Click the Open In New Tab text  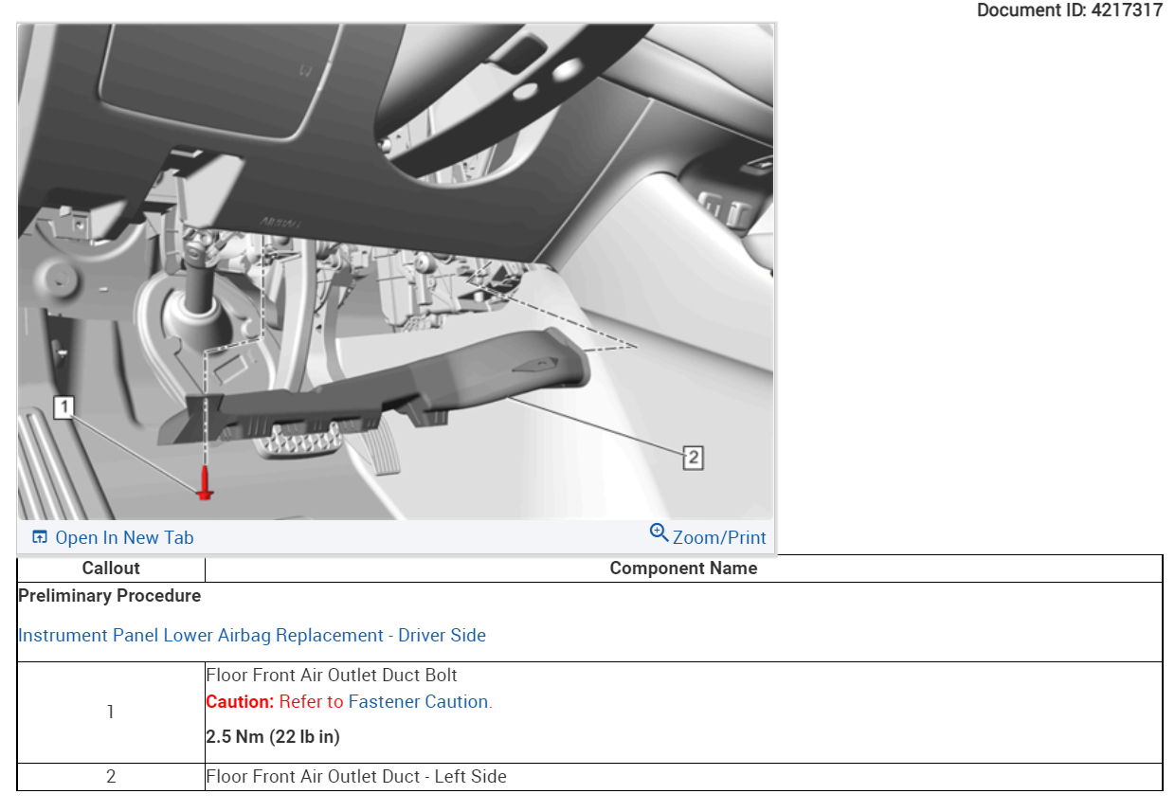tap(123, 537)
